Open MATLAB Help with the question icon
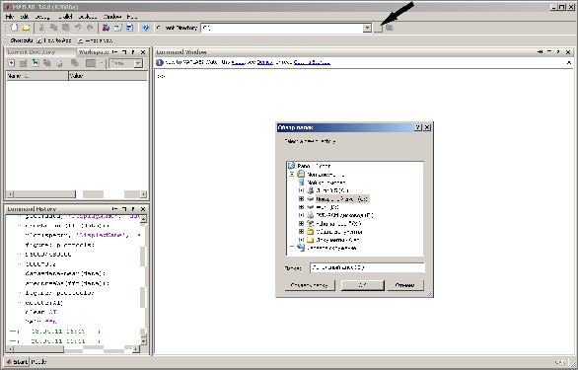Viewport: 578px width, 370px height. coord(146,28)
